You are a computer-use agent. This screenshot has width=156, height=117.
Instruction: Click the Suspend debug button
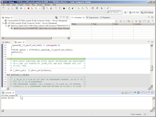(x=25, y=8)
